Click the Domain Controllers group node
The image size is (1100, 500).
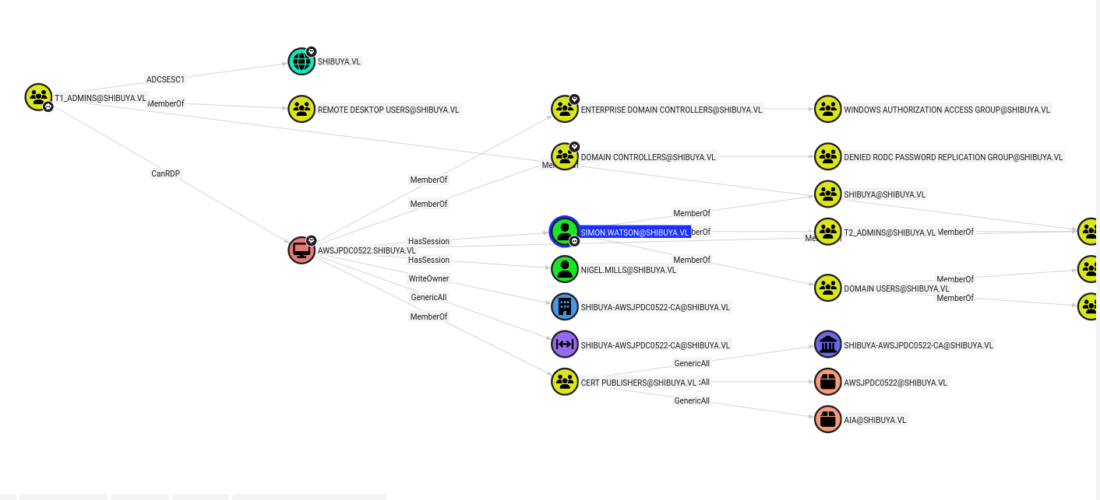[565, 156]
